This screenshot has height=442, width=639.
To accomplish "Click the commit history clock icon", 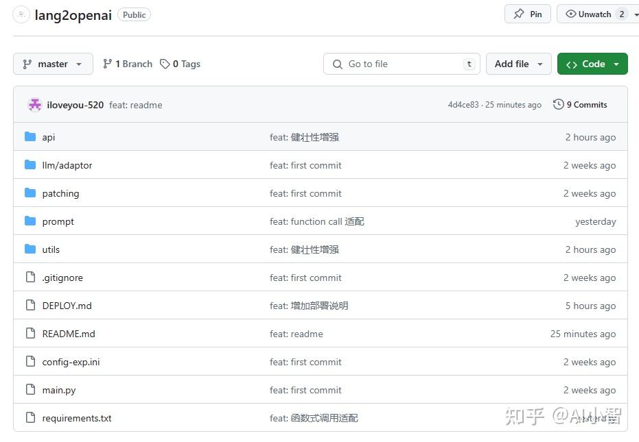I will coord(558,105).
